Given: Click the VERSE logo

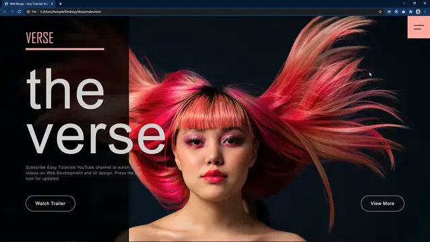Looking at the screenshot, I should (40, 38).
